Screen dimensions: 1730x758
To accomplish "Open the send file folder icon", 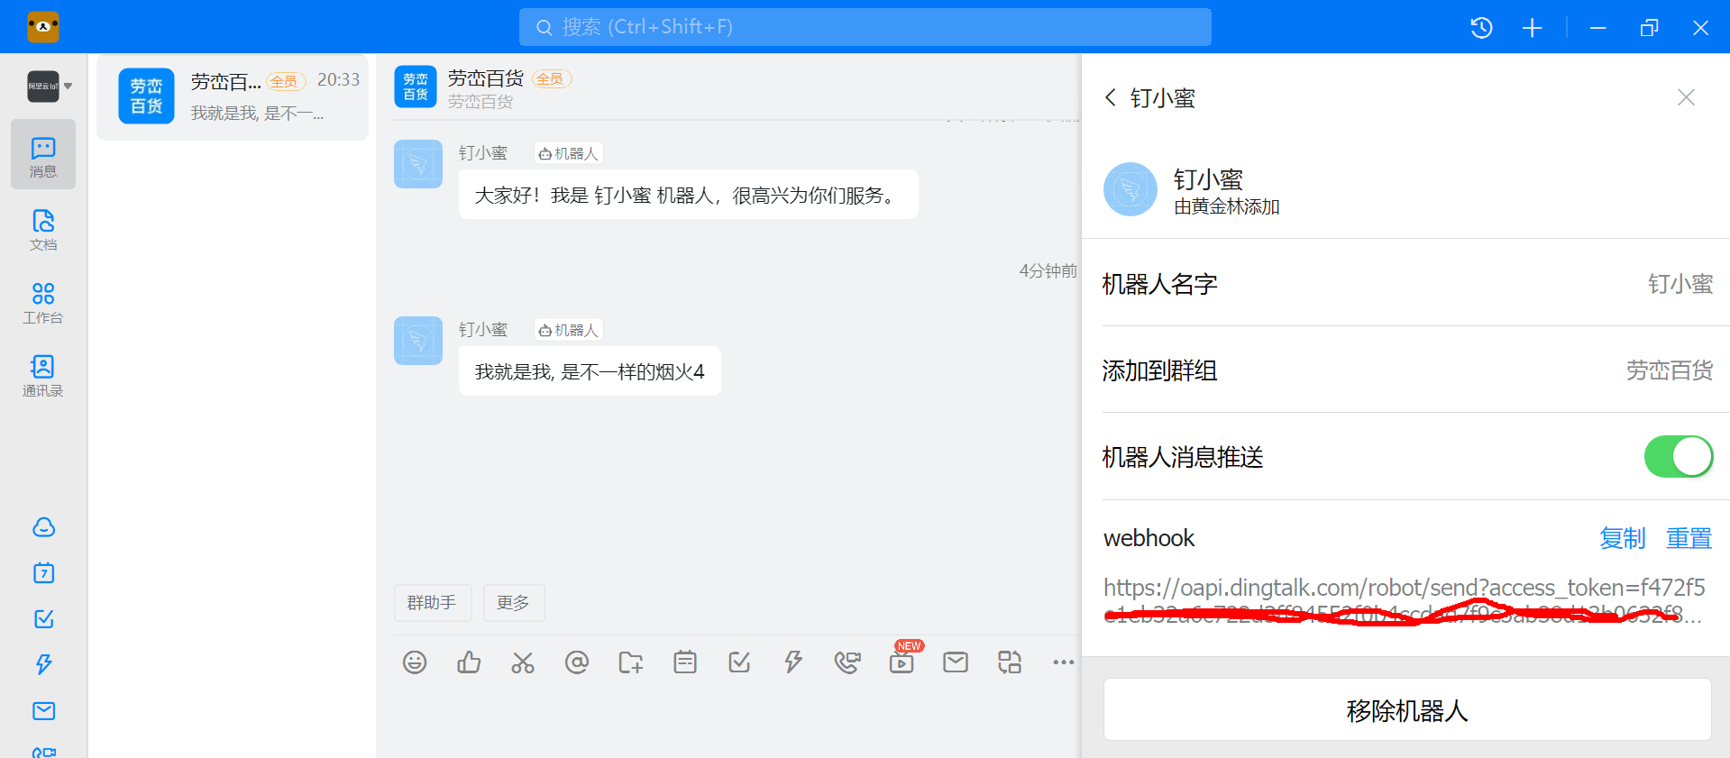I will [x=631, y=662].
